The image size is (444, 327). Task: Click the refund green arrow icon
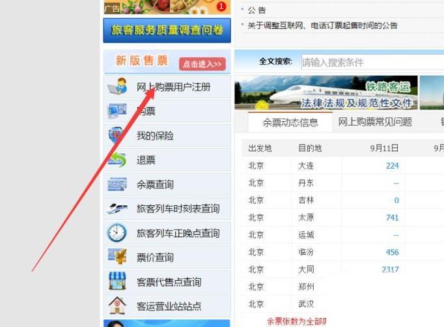point(117,160)
